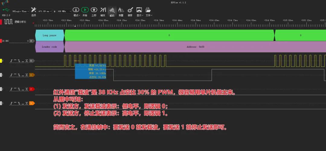326x151 pixels.
Task: Set rising-edge trigger on channel 1
Action: (12, 75)
